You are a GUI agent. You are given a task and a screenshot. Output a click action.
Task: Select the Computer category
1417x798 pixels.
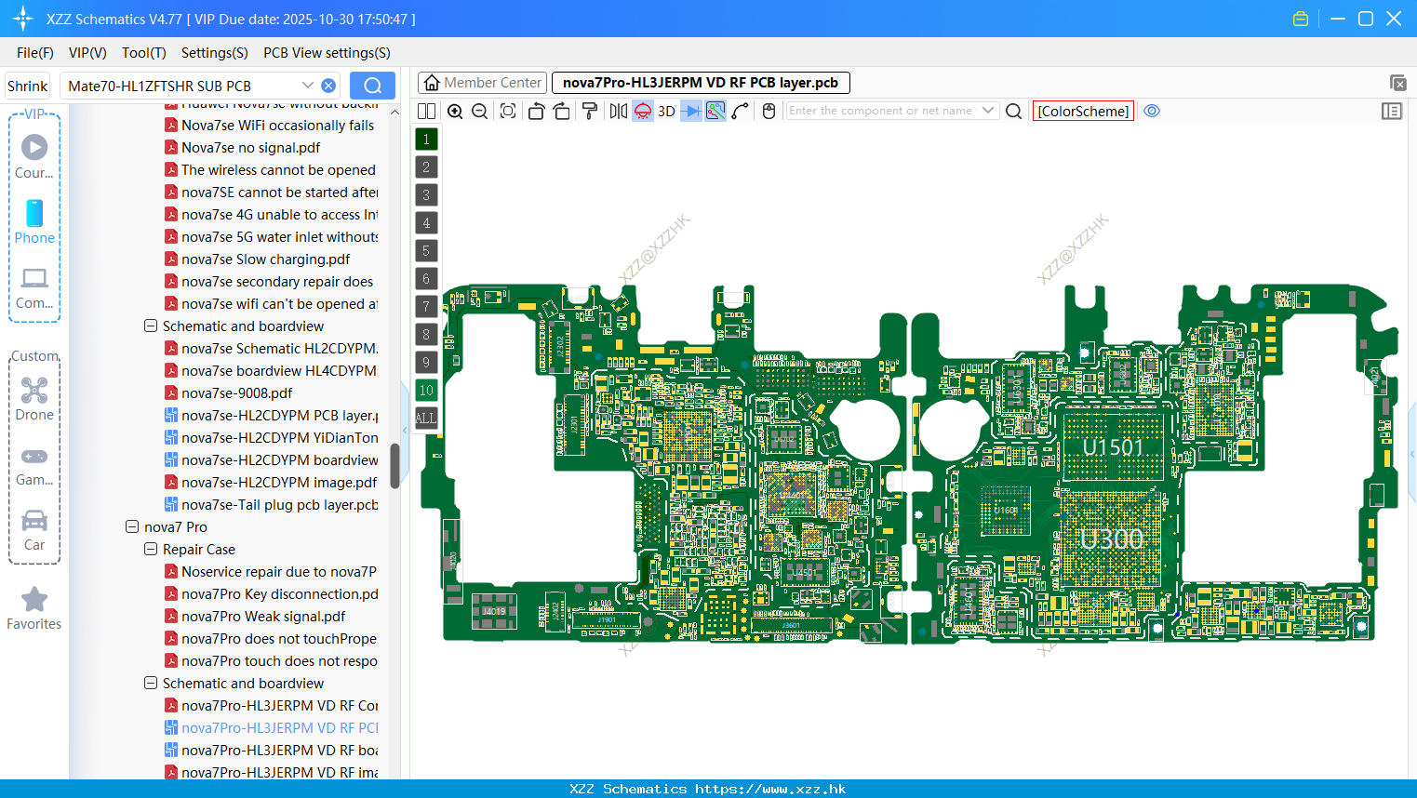coord(34,288)
